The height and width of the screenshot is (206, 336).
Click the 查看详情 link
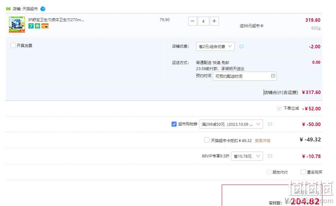pos(262,141)
